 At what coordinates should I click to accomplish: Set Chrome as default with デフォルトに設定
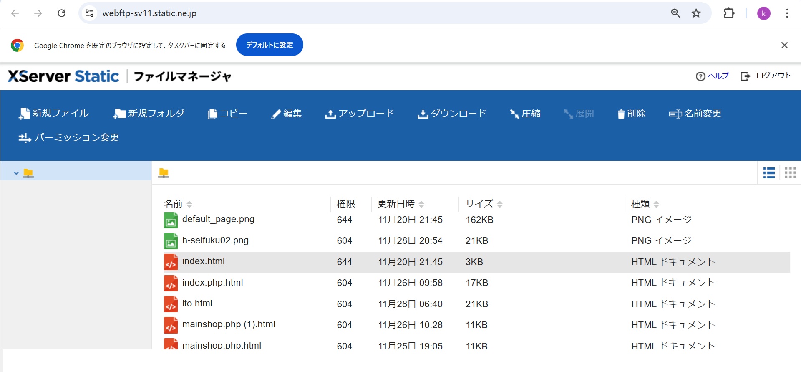[270, 45]
